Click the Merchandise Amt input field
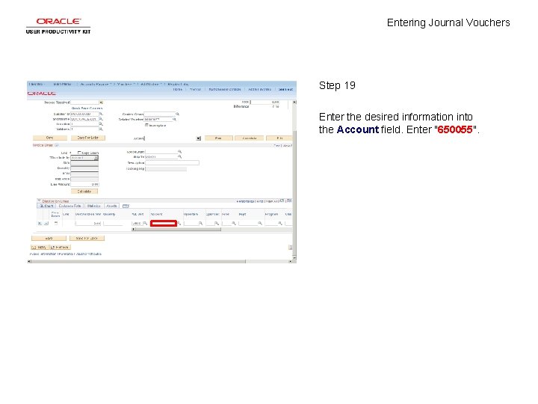This screenshot has height=404, width=538. click(88, 223)
